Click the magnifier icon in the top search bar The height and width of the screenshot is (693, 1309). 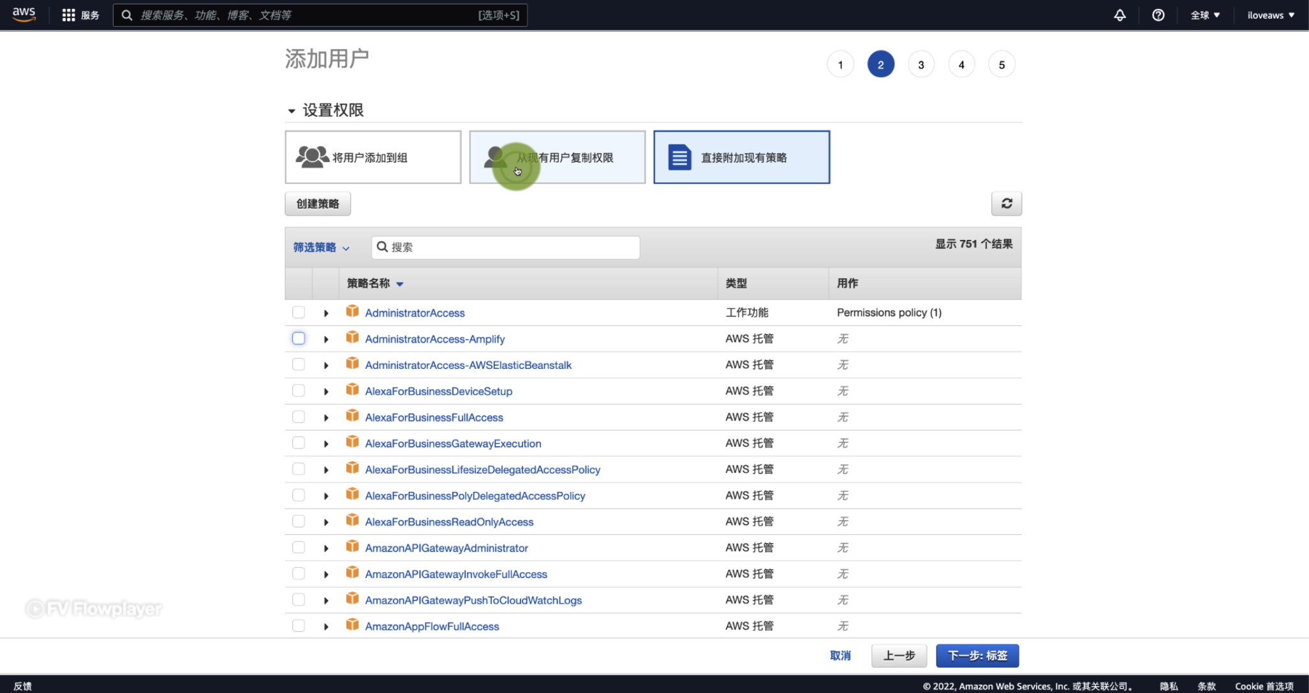[x=127, y=15]
